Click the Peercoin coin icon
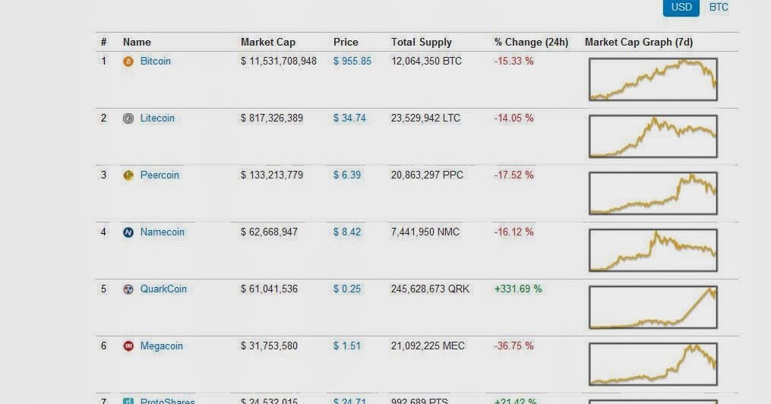 tap(128, 175)
